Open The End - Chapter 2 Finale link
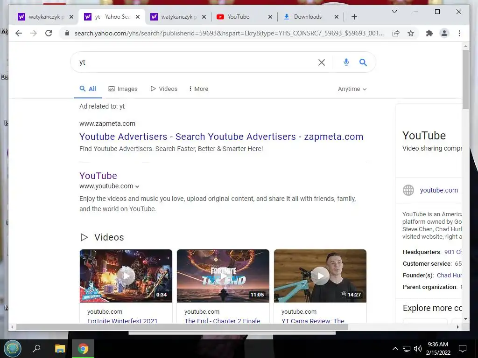 point(222,321)
